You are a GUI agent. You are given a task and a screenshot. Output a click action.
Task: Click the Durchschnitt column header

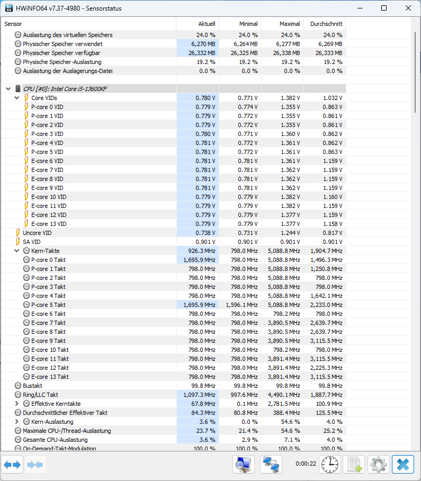(x=324, y=24)
